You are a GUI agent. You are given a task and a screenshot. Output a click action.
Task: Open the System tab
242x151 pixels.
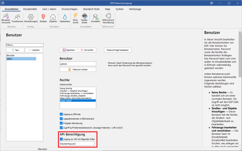click(120, 9)
